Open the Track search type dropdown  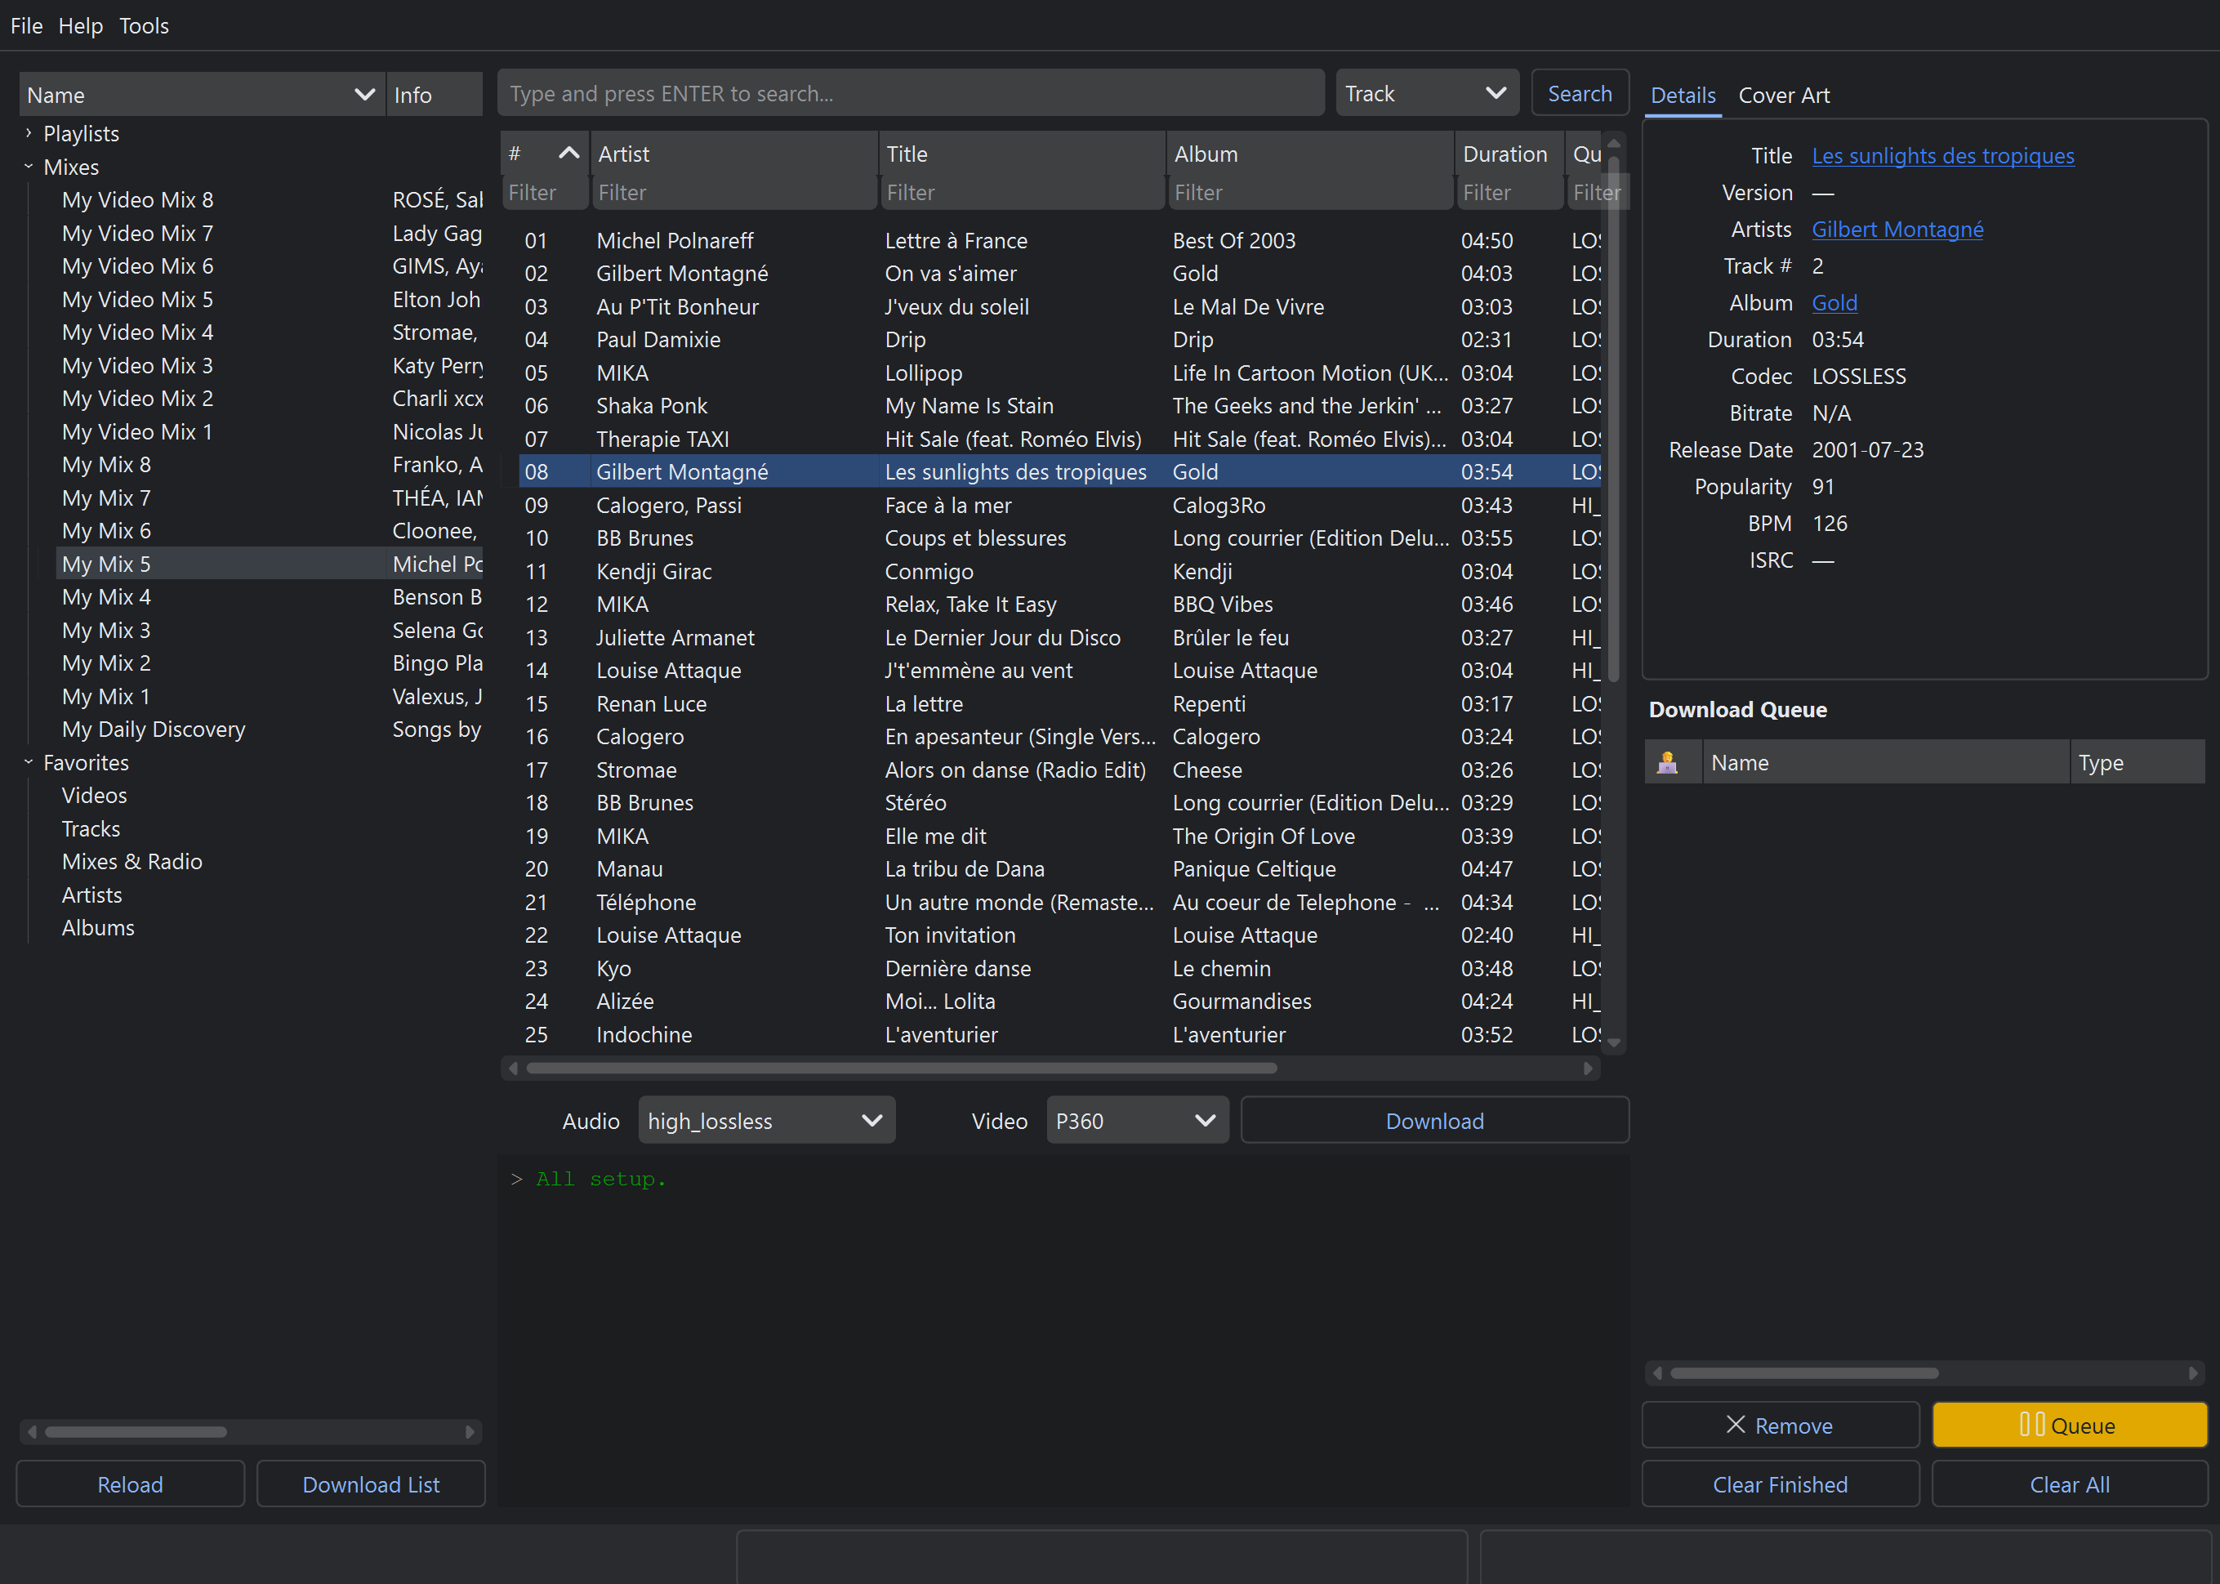1426,94
